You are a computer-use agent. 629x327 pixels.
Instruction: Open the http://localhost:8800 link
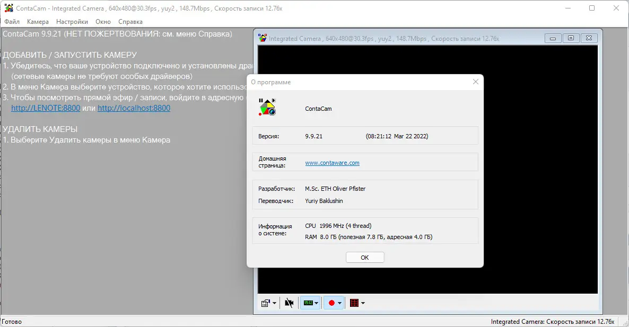point(134,108)
